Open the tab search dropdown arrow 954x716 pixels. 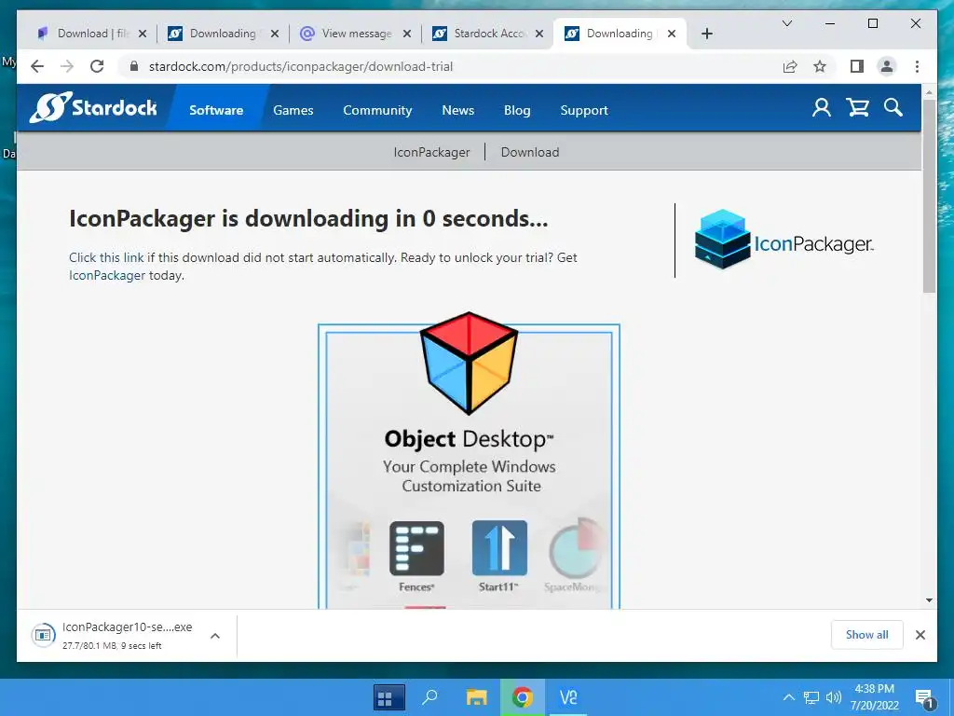(786, 23)
